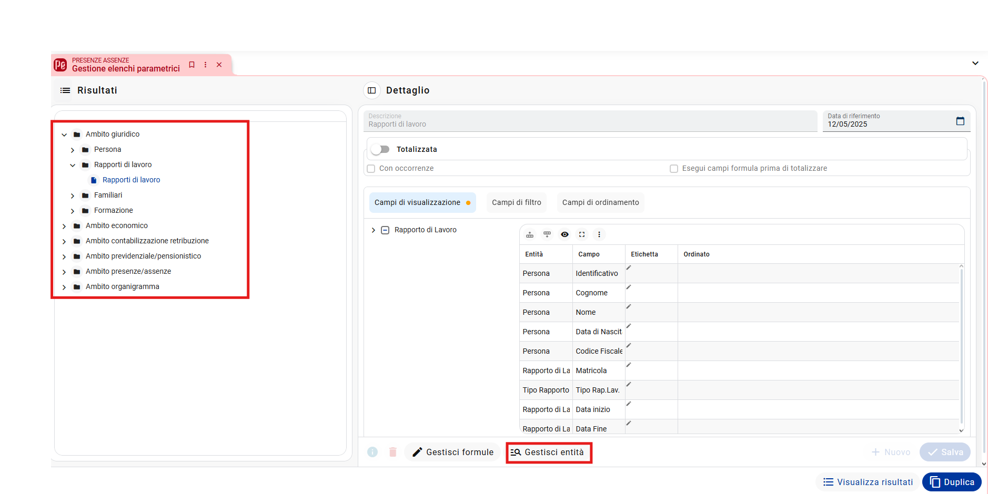The image size is (988, 494).
Task: Switch to the Campi di ordinamento tab
Action: pyautogui.click(x=601, y=202)
